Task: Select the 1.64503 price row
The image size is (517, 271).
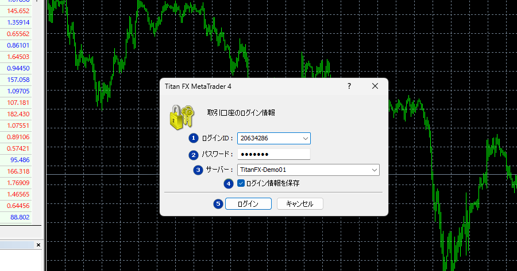Action: pyautogui.click(x=16, y=57)
